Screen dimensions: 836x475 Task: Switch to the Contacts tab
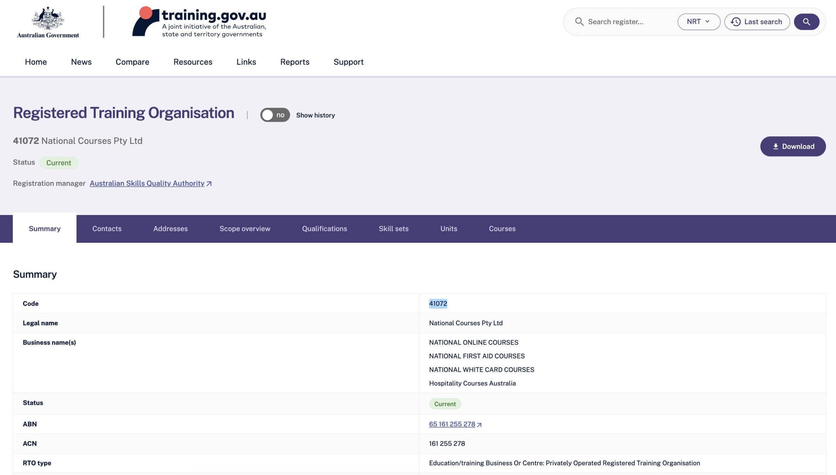coord(107,229)
